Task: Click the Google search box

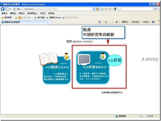Action: [133, 9]
